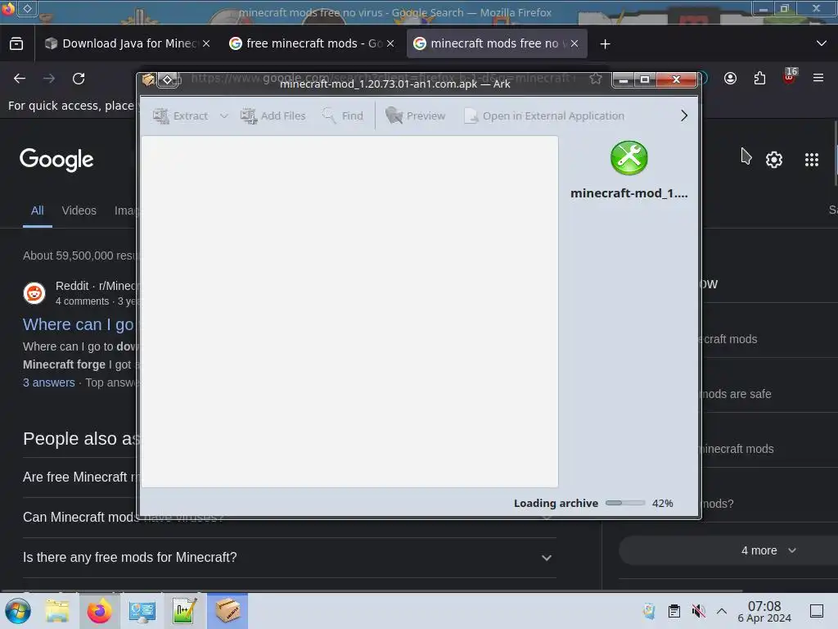Expand the Ark toolbar overflow chevron
Viewport: 838px width, 629px height.
[x=683, y=115]
